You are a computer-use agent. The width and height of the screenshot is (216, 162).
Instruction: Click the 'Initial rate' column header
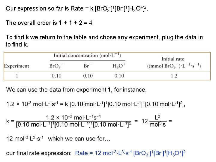(172, 59)
